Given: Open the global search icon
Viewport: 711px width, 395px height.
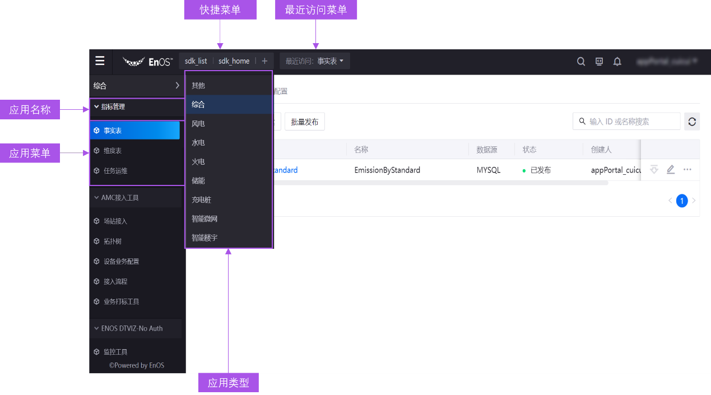Looking at the screenshot, I should pos(581,61).
